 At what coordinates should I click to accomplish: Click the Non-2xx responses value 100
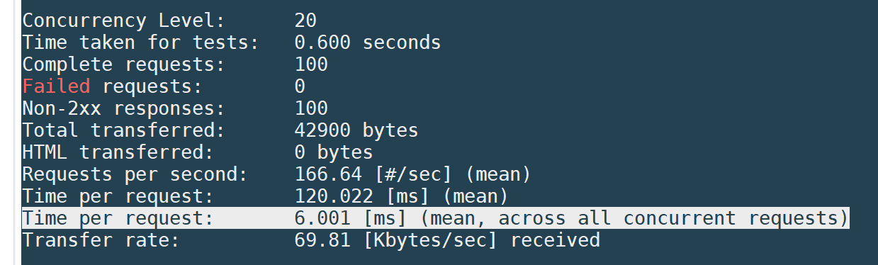pos(311,108)
